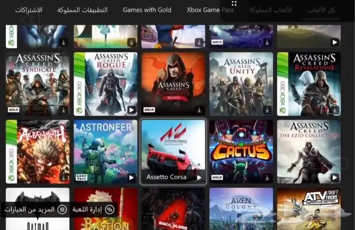
Task: Click GOLD badge on Chronicles Russia tile
Action: pyautogui.click(x=149, y=110)
